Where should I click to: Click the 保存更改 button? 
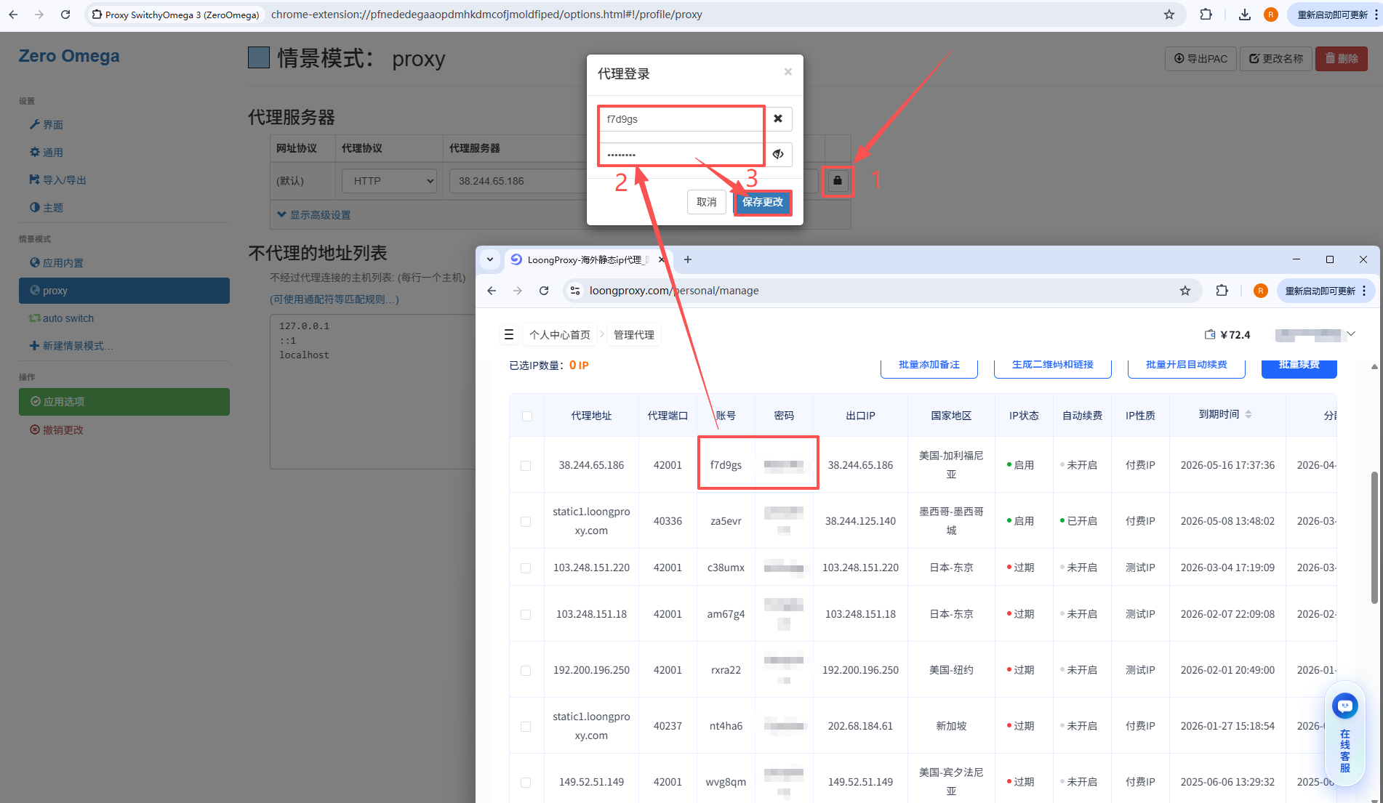click(762, 202)
